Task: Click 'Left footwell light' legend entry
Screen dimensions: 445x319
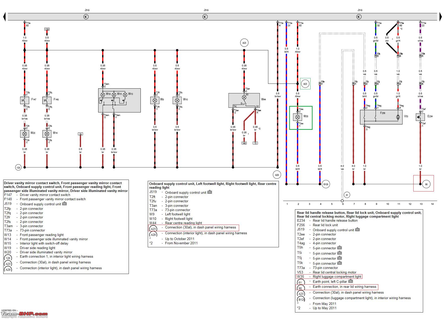Action: click(x=177, y=214)
